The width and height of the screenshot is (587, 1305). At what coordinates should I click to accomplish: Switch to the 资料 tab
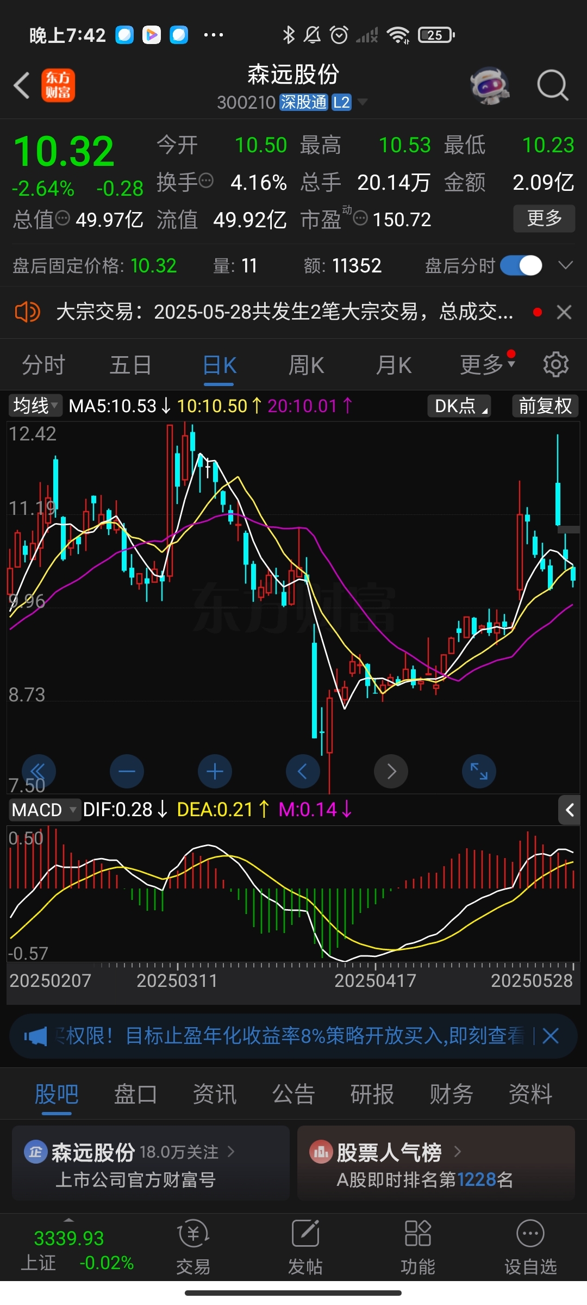coord(530,1094)
